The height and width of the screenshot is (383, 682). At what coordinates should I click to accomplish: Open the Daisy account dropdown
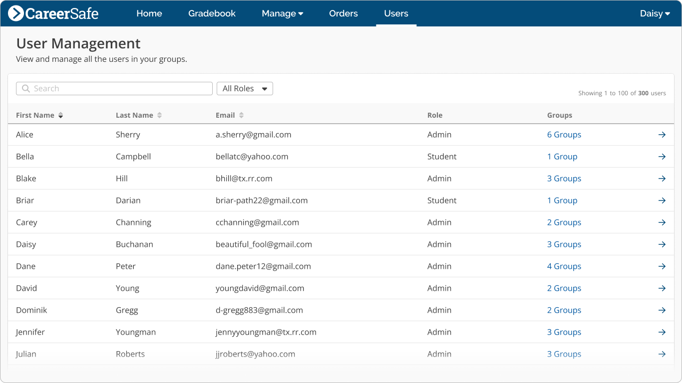[655, 13]
